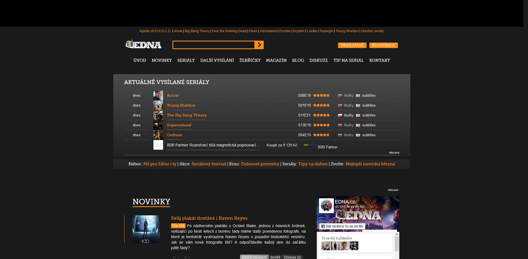Open the Krypton quick link
528x259 pixels.
299,31
